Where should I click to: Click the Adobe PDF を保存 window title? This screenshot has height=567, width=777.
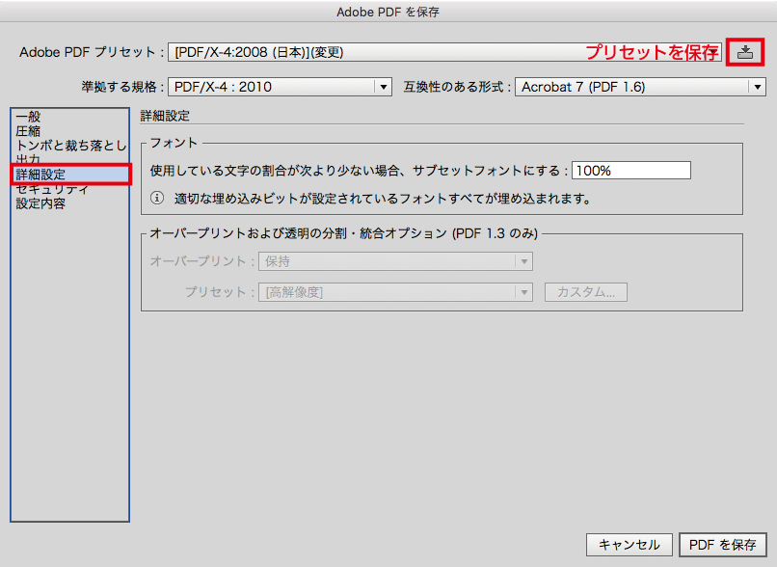point(388,12)
